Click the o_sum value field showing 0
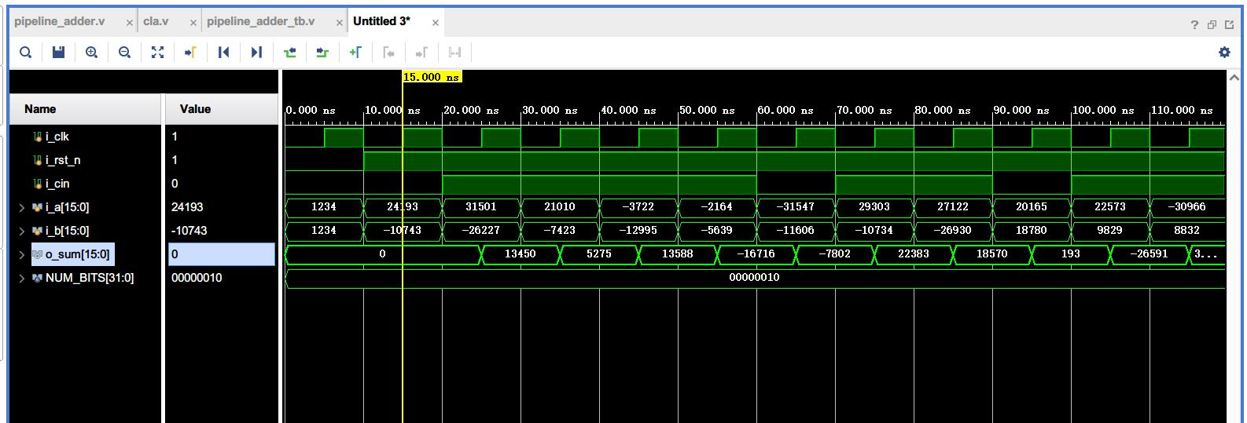This screenshot has height=423, width=1247. pos(221,254)
